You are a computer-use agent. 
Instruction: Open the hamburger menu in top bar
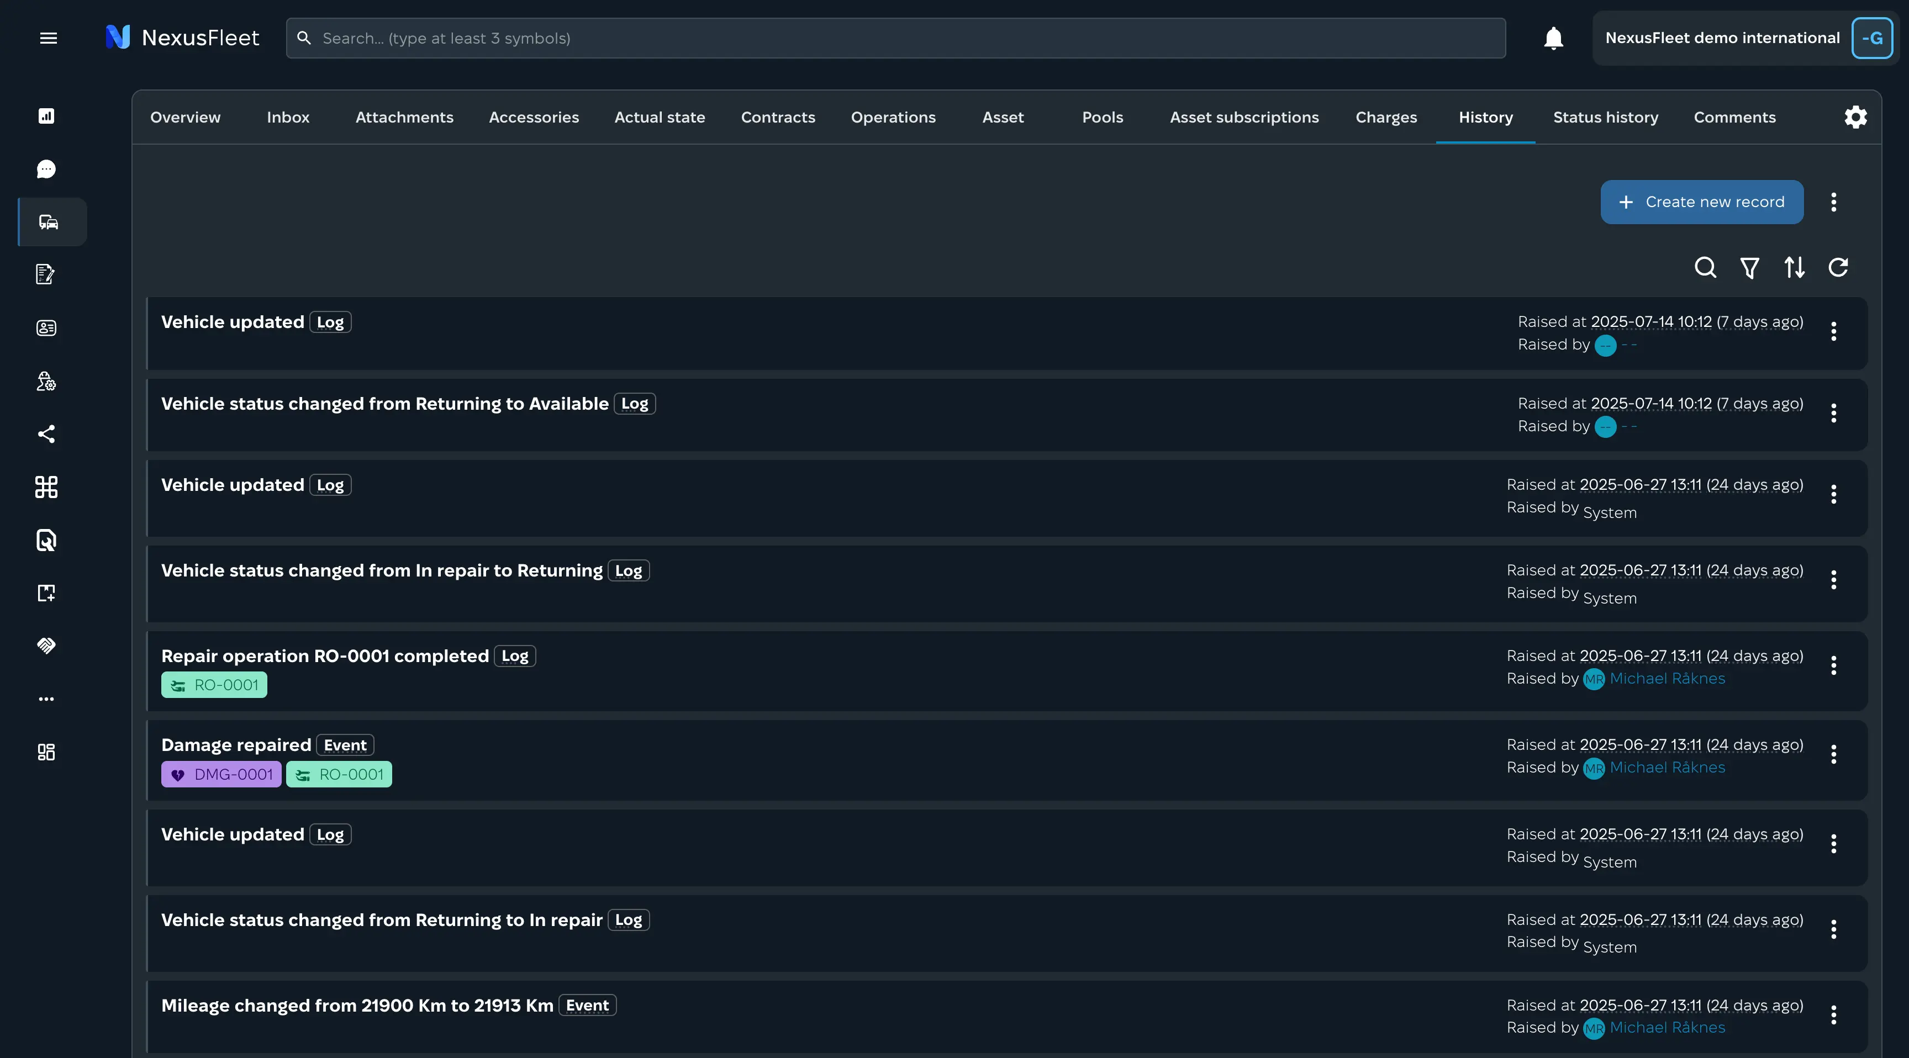[48, 38]
